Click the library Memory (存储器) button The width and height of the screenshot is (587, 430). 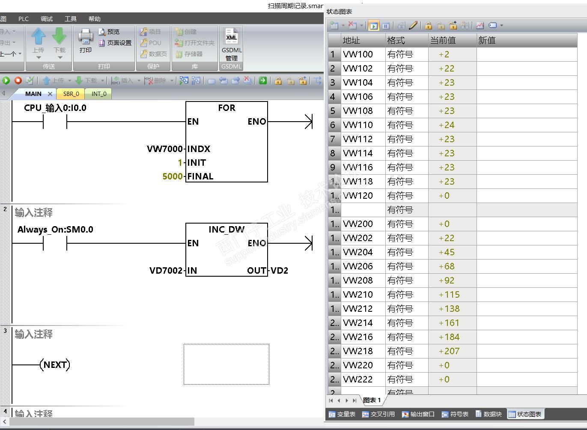pos(189,54)
